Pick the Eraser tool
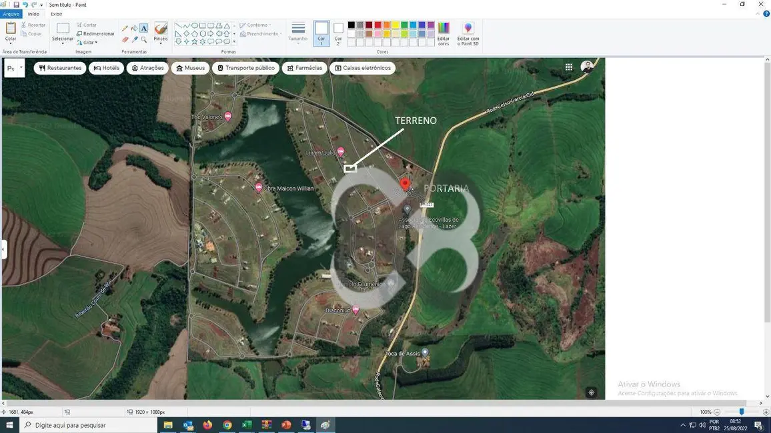 click(x=125, y=39)
